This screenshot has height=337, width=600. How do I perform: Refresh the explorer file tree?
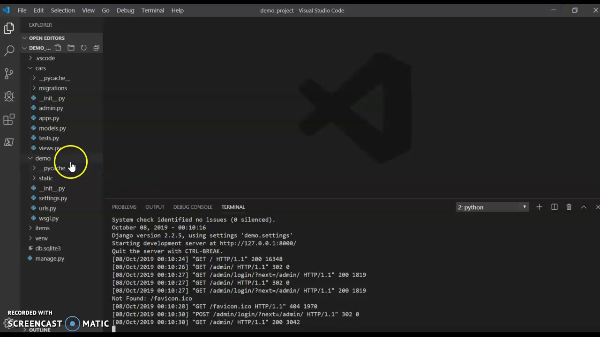[x=83, y=48]
